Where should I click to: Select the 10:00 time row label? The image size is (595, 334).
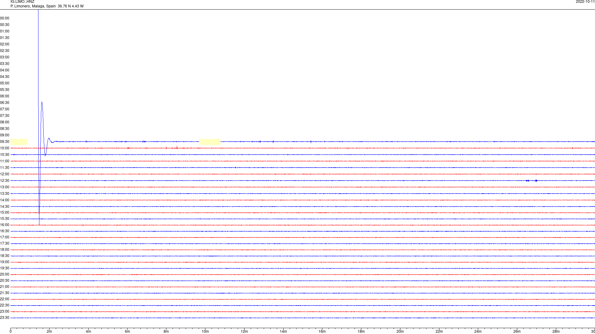5,148
